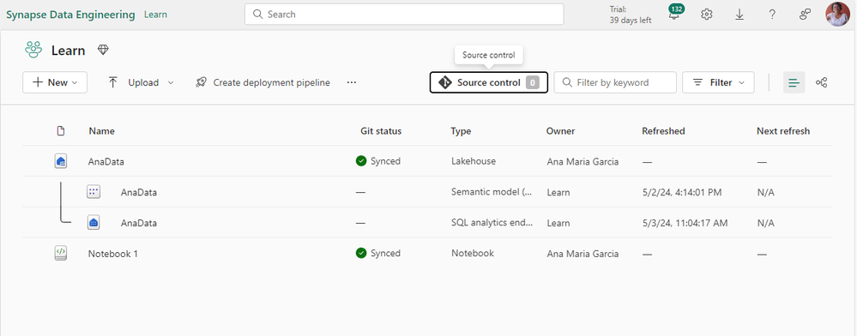The image size is (857, 336).
Task: Click the premium diamond icon beside Learn
Action: (x=103, y=50)
